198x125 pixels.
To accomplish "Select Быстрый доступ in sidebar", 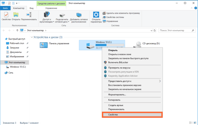I will click(x=15, y=39).
